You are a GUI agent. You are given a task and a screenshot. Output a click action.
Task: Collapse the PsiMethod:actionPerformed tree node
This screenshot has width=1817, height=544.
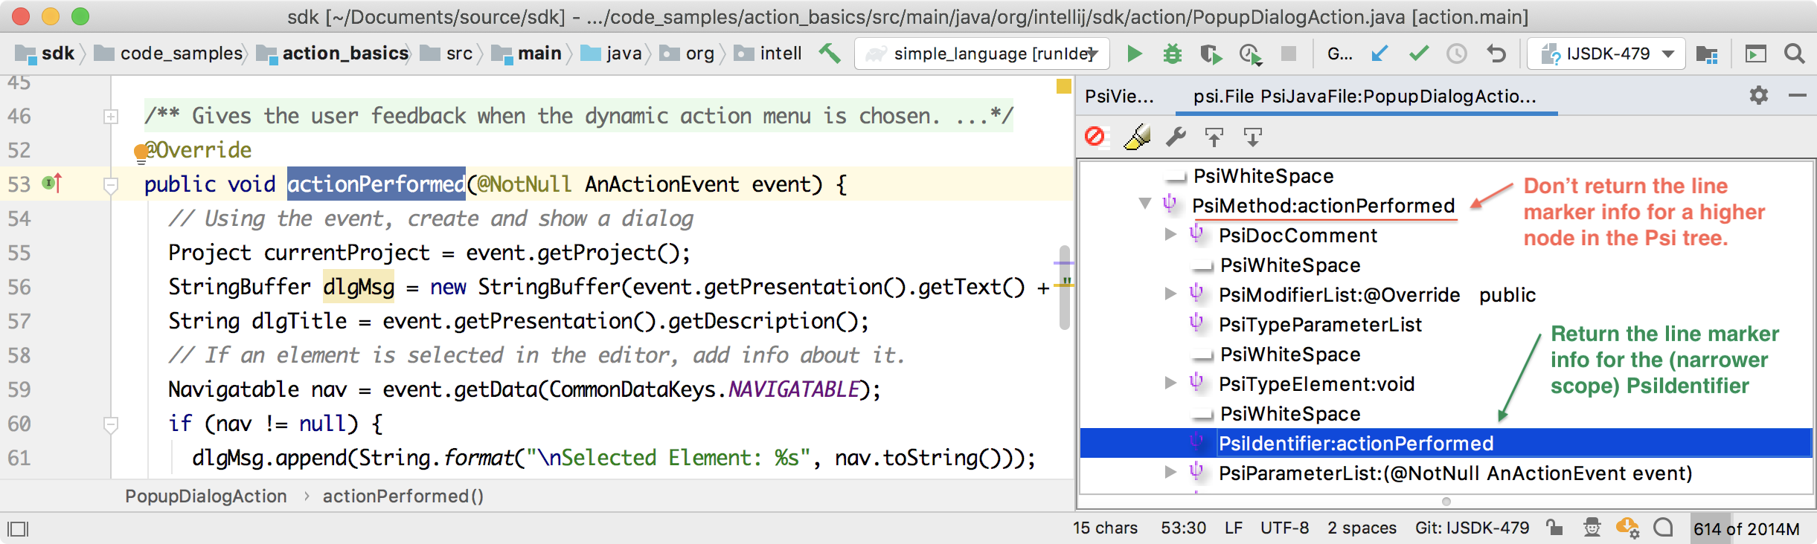tap(1145, 204)
